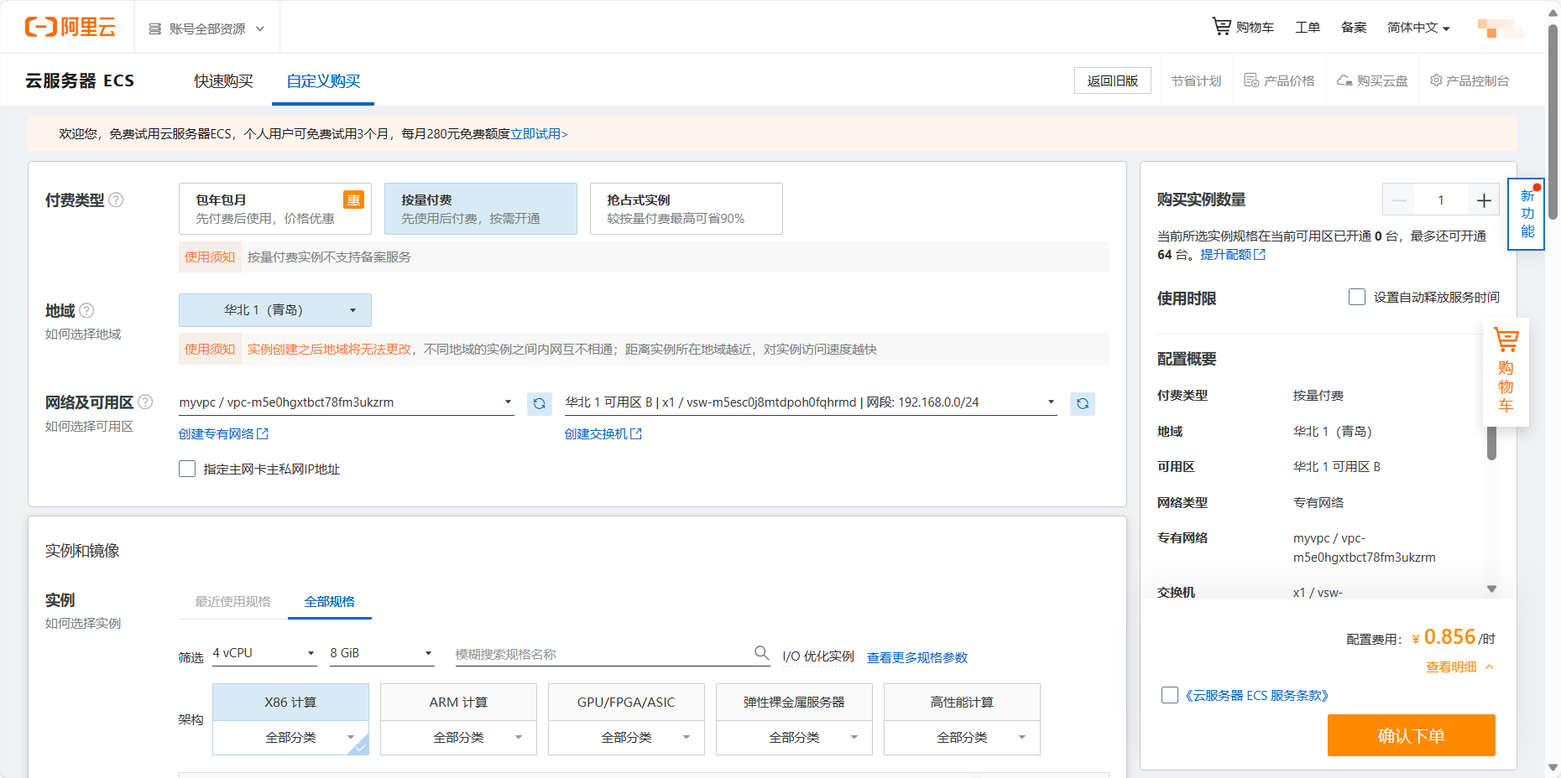Click help icon next to 地域
The height and width of the screenshot is (778, 1561).
pos(86,310)
